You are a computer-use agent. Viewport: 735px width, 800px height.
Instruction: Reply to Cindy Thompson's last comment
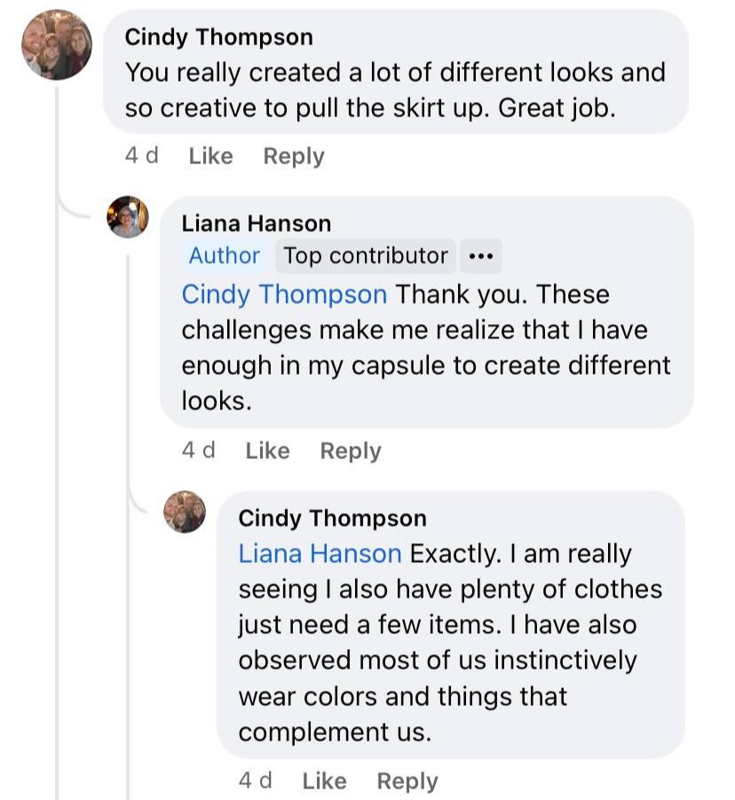point(407,781)
